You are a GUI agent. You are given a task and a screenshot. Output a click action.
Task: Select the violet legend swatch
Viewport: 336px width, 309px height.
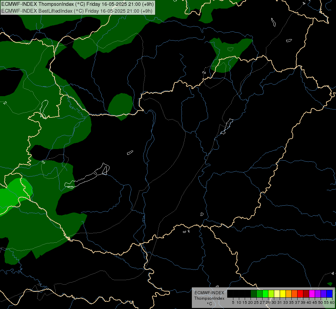pos(324,294)
